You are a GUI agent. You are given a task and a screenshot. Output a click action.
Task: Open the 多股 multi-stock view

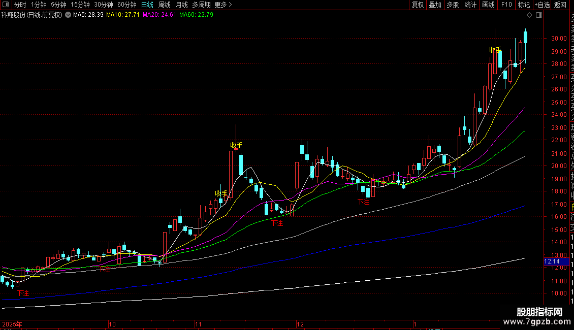(453, 5)
